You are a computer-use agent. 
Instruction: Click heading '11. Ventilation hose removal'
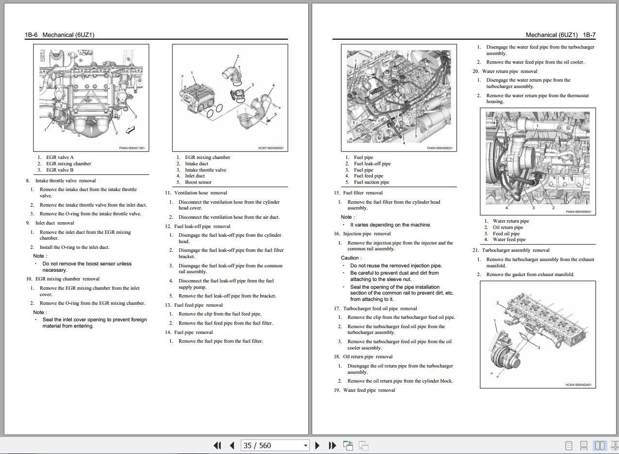(196, 193)
